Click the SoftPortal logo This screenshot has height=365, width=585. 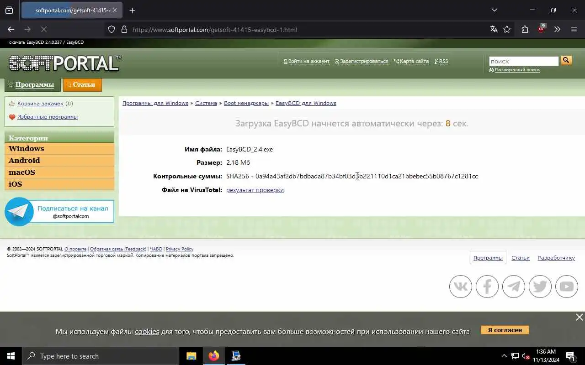click(x=65, y=63)
